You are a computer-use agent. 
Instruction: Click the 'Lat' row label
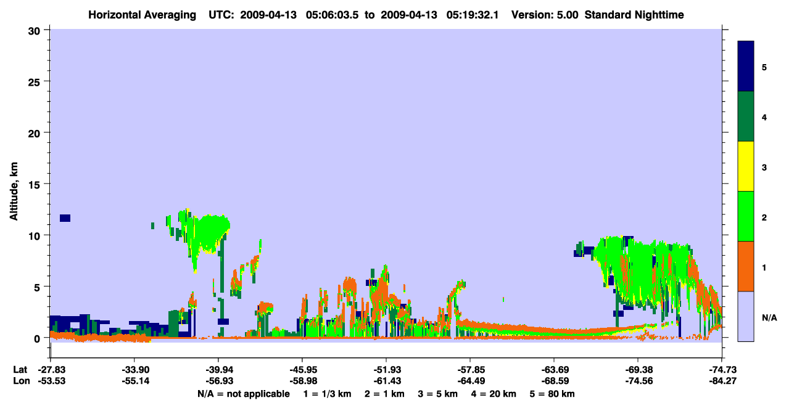tap(20, 370)
